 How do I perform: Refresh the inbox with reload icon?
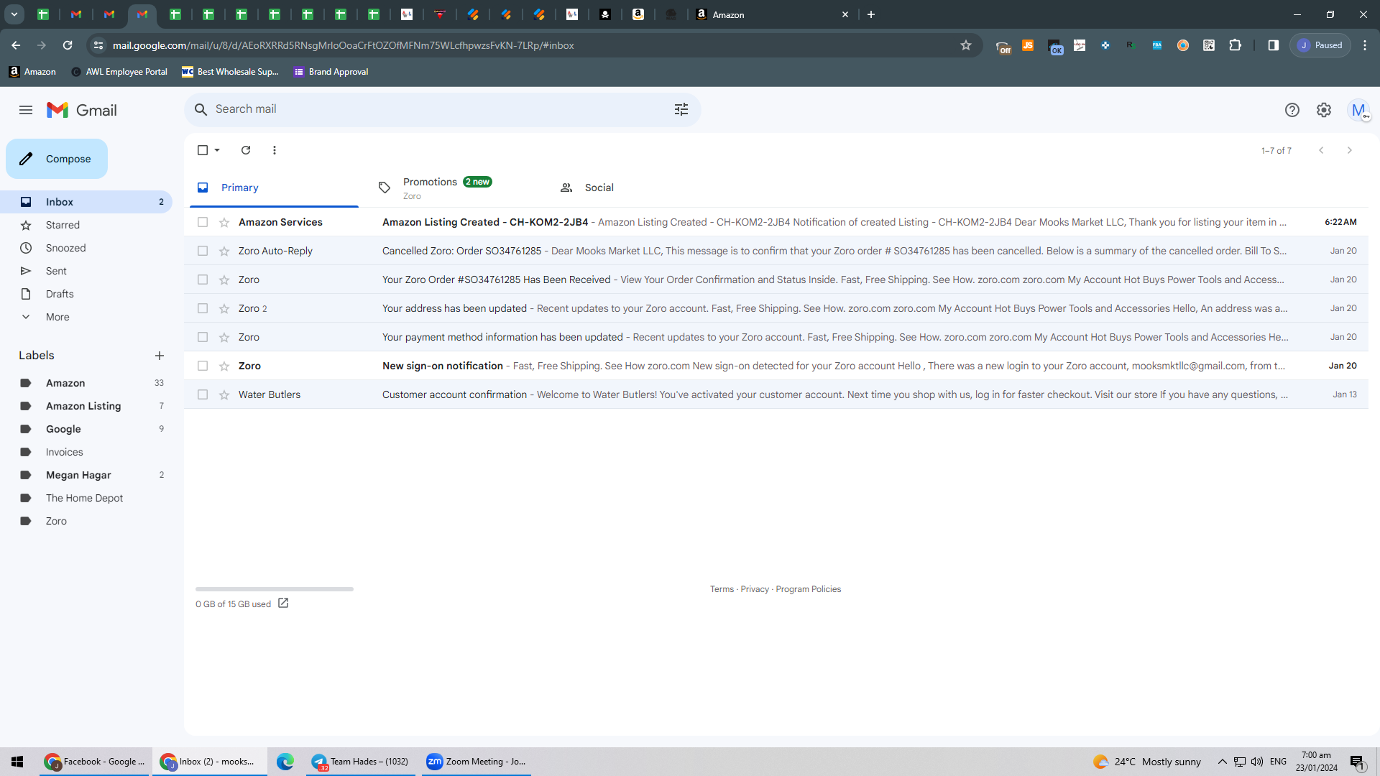[246, 150]
